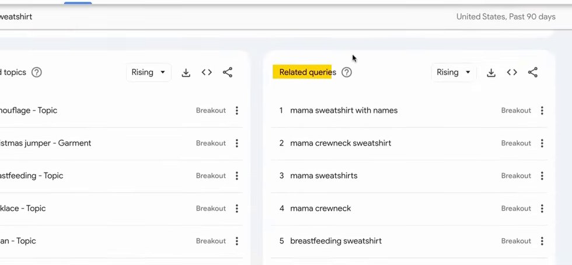Viewport: 572px width, 265px height.
Task: Expand Rising dropdown in related queries
Action: 454,72
